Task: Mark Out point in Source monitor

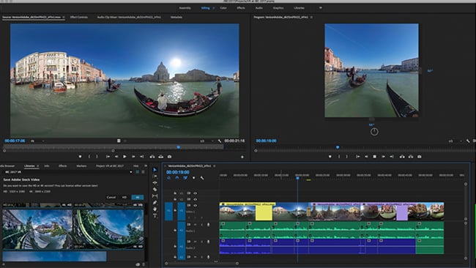Action: click(x=97, y=157)
